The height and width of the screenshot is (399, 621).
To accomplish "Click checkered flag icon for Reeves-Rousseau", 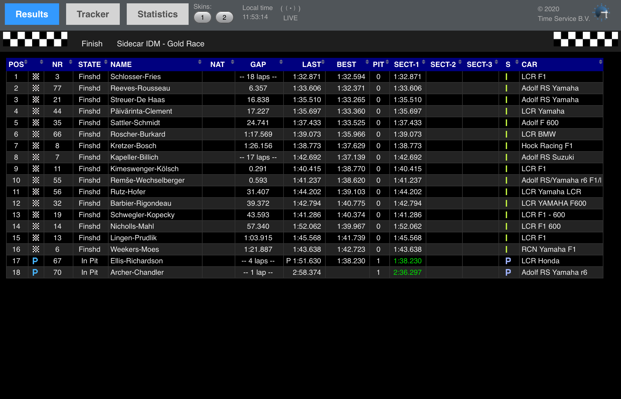I will [x=36, y=88].
